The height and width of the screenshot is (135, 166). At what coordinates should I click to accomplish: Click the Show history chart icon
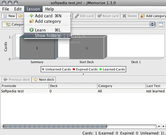(x=32, y=36)
